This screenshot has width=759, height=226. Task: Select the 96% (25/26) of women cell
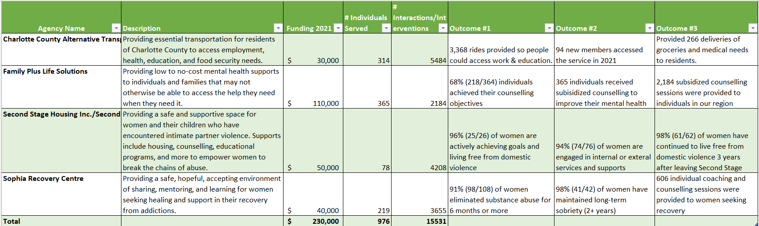coord(501,141)
